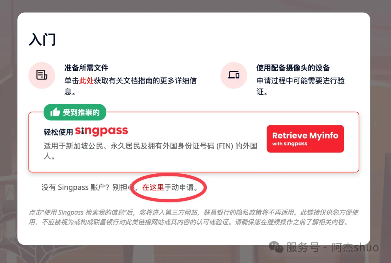Click the red singpass logo
This screenshot has width=391, height=263.
coord(101,131)
